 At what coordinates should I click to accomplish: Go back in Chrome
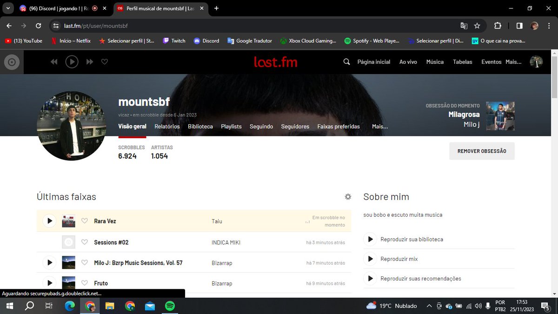point(10,26)
